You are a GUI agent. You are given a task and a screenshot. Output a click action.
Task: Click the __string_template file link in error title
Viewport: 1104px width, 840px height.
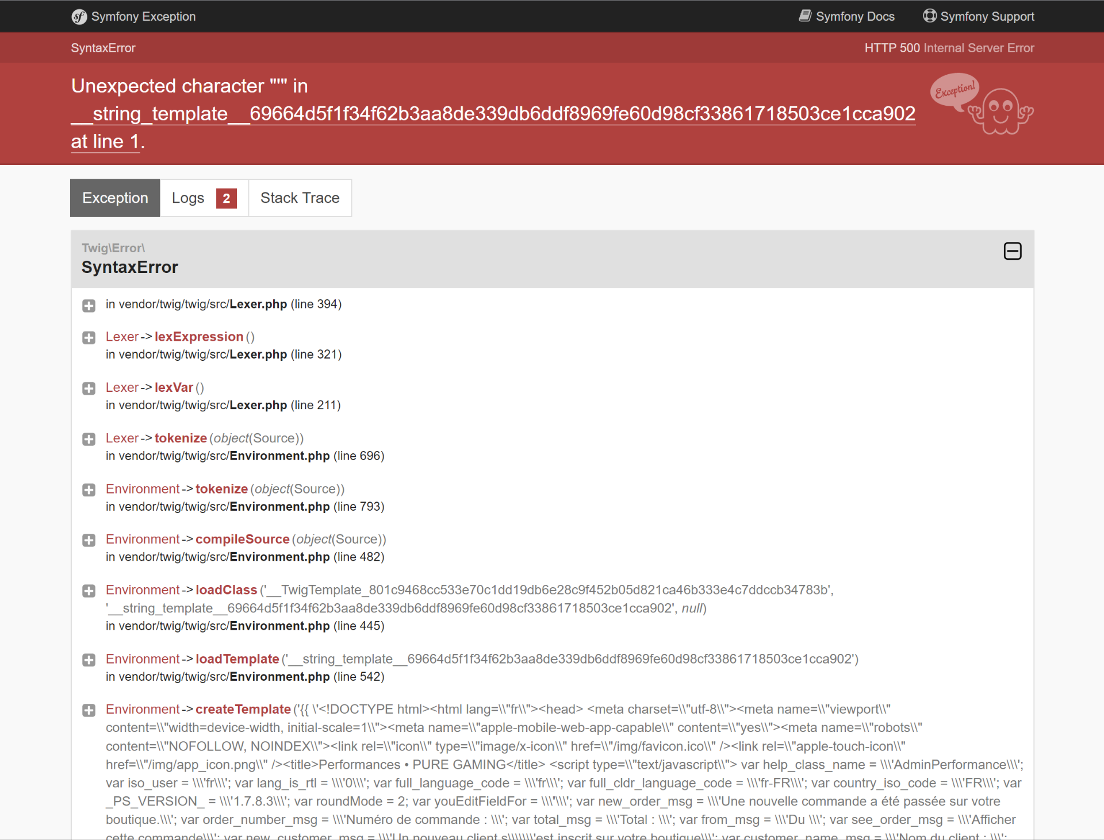pyautogui.click(x=492, y=114)
